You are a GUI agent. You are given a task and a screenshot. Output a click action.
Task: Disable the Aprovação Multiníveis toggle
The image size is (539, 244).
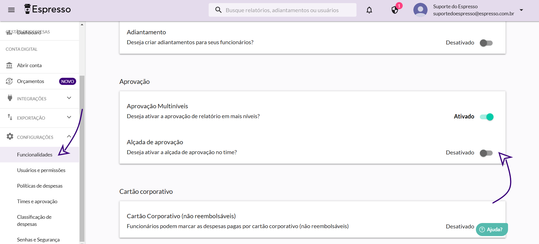coord(487,117)
